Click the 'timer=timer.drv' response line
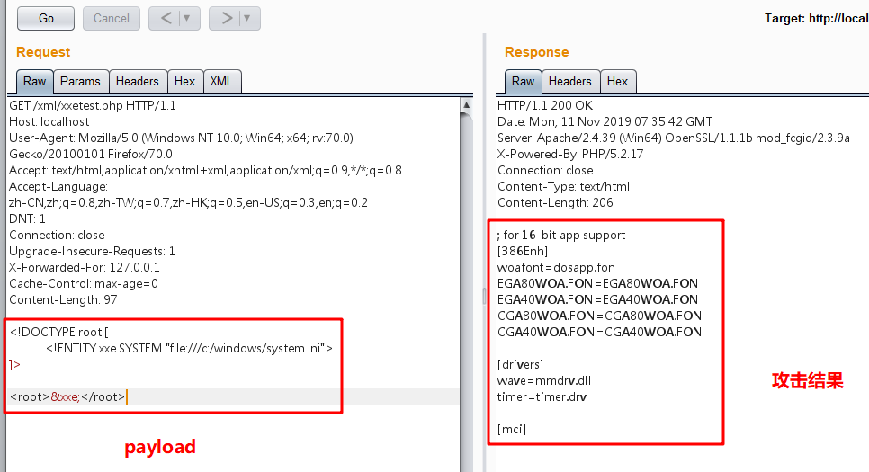 (542, 396)
